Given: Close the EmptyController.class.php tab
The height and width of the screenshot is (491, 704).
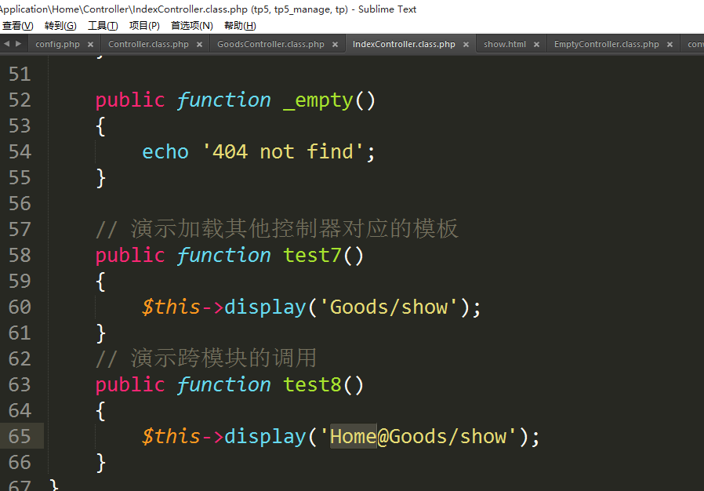Looking at the screenshot, I should [x=670, y=45].
